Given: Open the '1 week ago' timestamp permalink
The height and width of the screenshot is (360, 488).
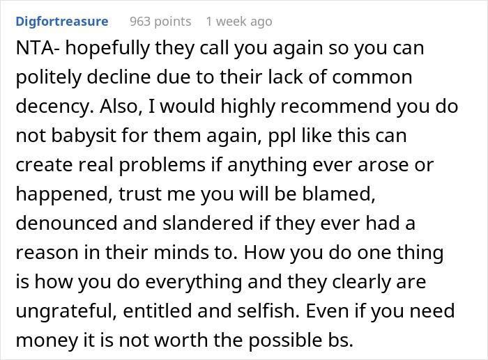Looking at the screenshot, I should click(x=239, y=22).
